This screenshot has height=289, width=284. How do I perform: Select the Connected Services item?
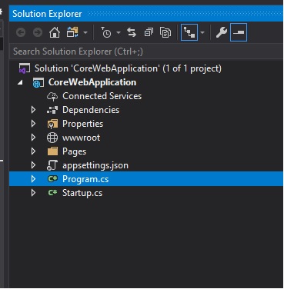(102, 96)
